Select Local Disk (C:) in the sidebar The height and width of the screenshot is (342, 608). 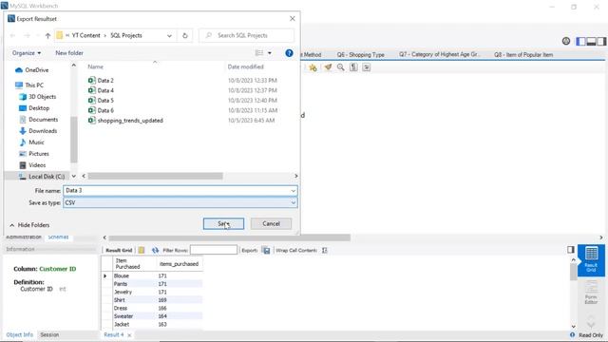[x=42, y=177]
